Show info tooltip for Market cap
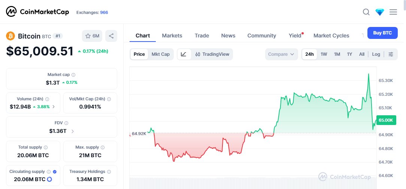Screen dimensions: 406x189 tap(73, 75)
